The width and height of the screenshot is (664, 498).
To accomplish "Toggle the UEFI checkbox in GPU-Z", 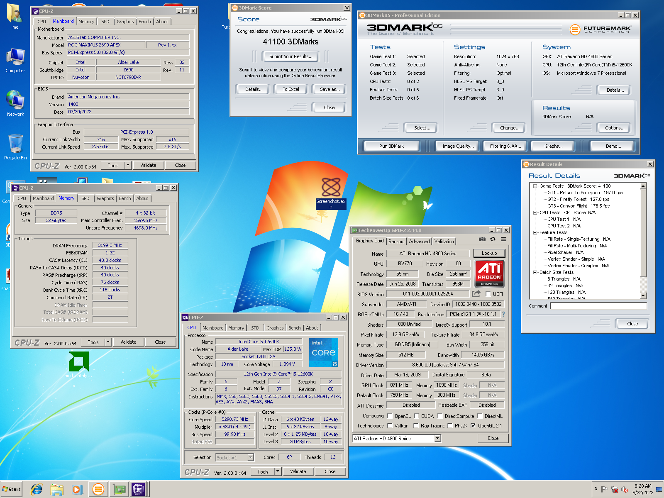I will click(x=488, y=294).
